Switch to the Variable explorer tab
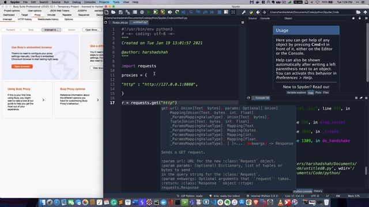The image size is (369, 207). 296,93
